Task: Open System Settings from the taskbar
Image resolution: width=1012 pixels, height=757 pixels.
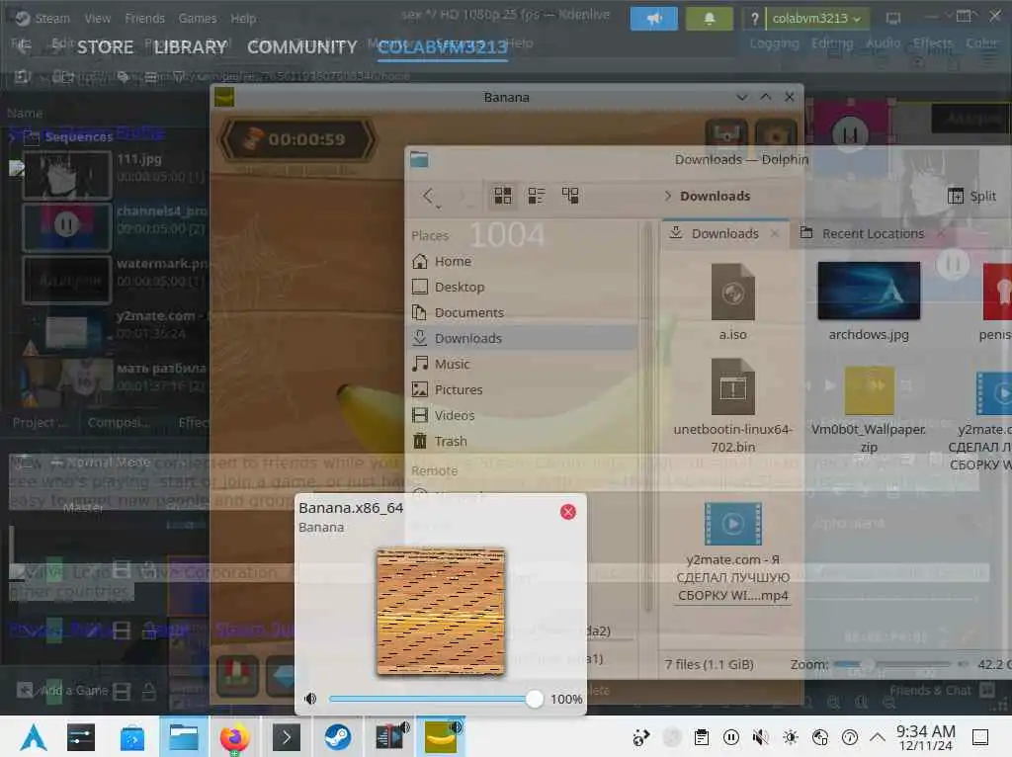Action: 81,737
